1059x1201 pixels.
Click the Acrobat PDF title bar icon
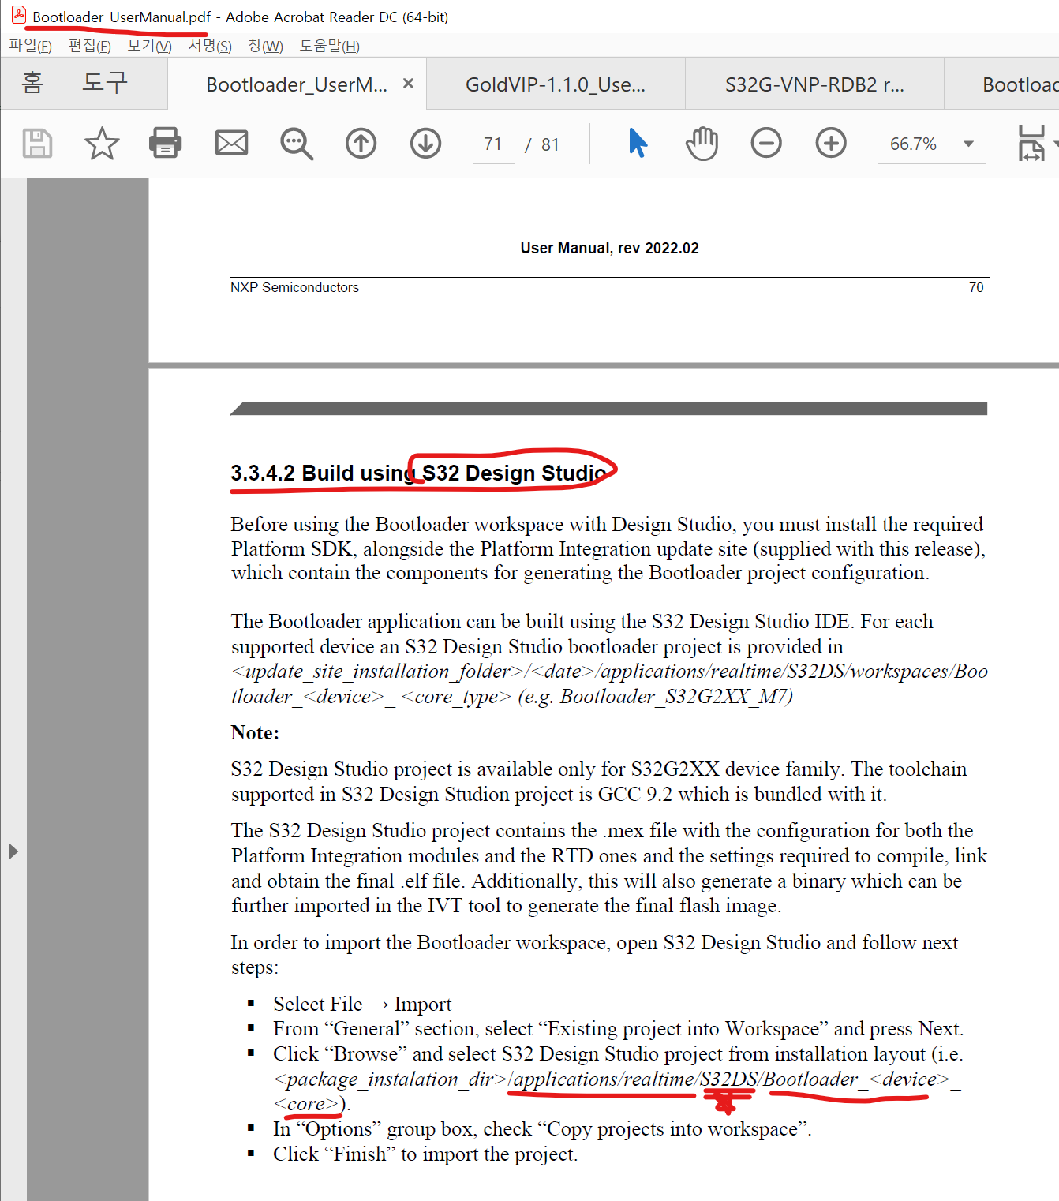[x=19, y=15]
